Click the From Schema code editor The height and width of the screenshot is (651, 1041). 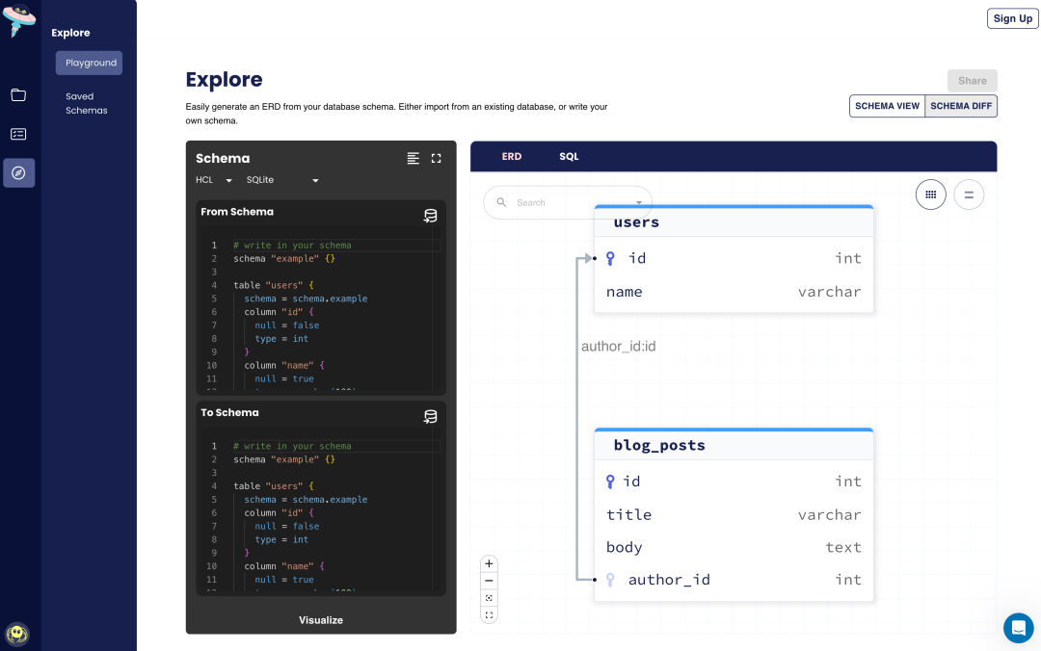[321, 310]
